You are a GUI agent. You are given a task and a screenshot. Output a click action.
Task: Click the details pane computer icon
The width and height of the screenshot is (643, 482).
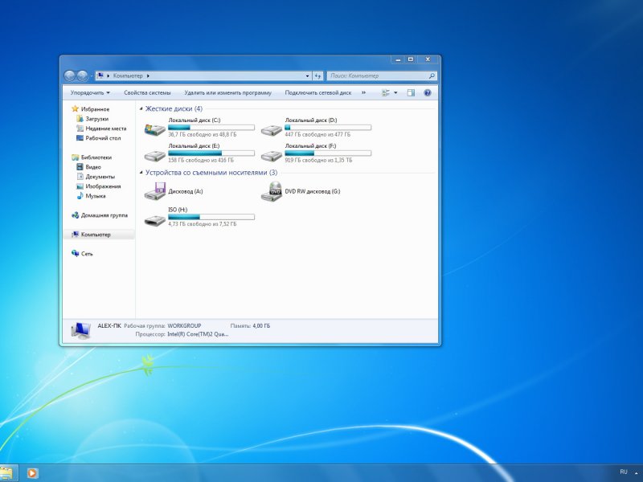[x=81, y=330]
